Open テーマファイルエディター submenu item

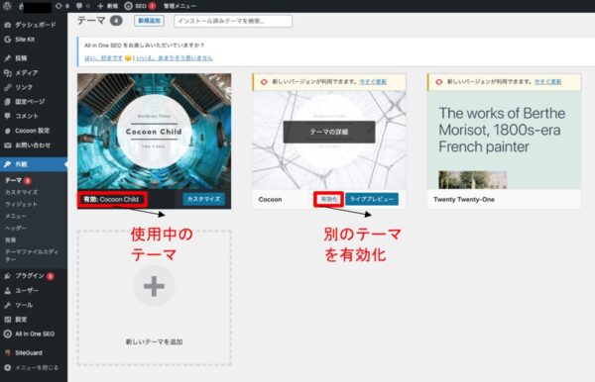click(32, 255)
